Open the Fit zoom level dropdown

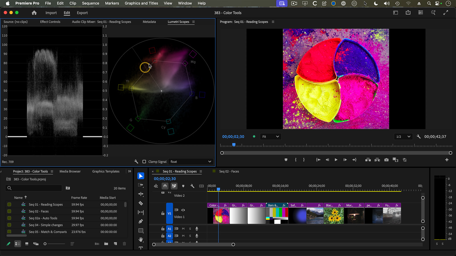point(270,137)
